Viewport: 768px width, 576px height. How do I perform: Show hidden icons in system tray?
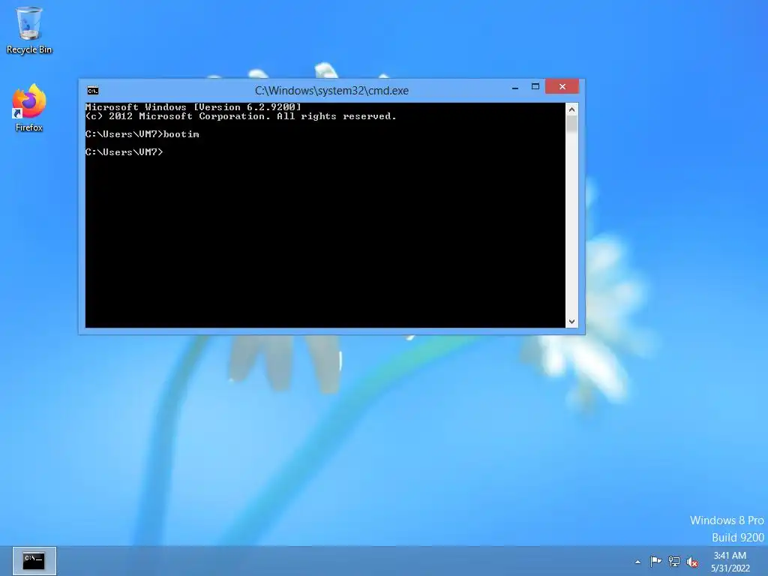tap(637, 562)
